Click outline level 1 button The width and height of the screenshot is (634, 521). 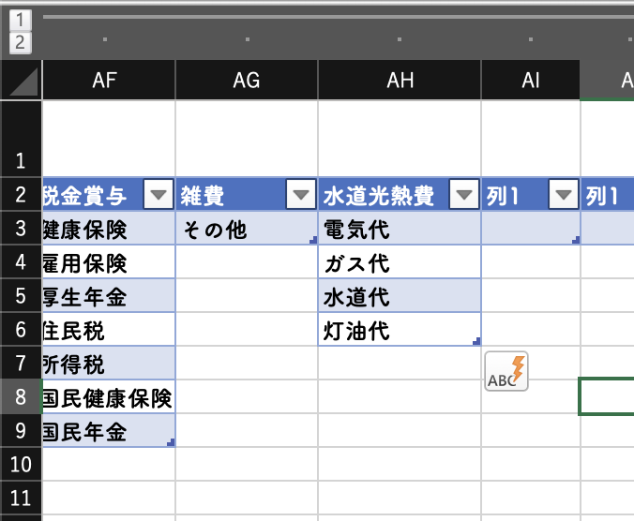[x=21, y=19]
